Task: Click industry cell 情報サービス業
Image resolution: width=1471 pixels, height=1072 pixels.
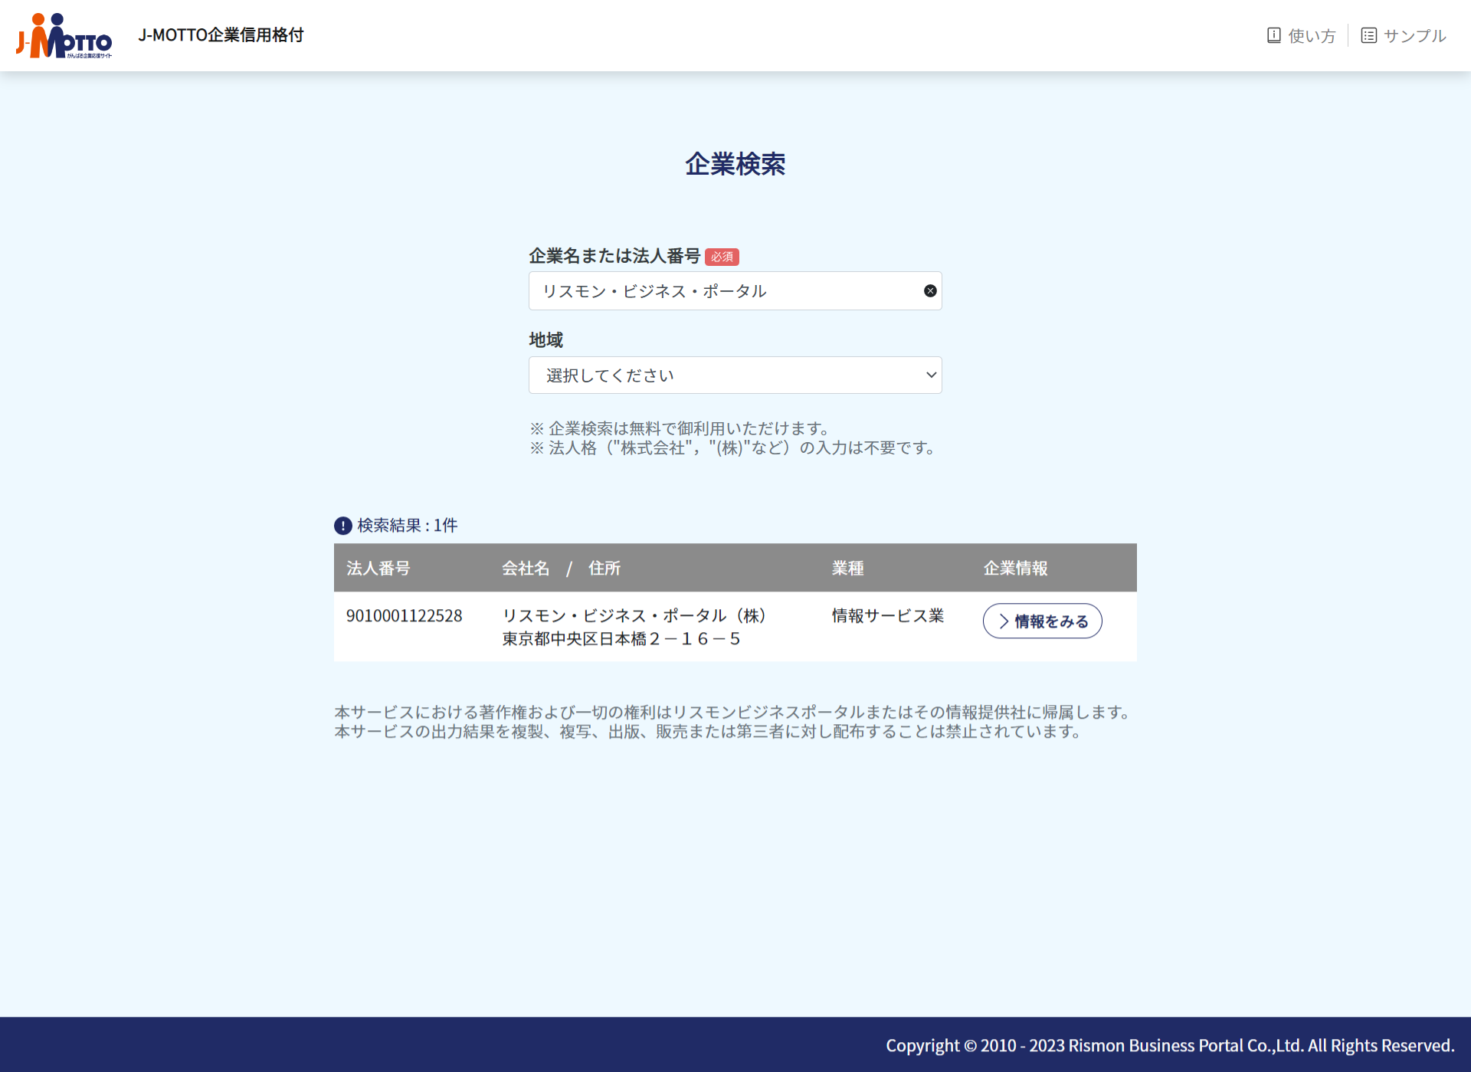Action: click(x=888, y=616)
